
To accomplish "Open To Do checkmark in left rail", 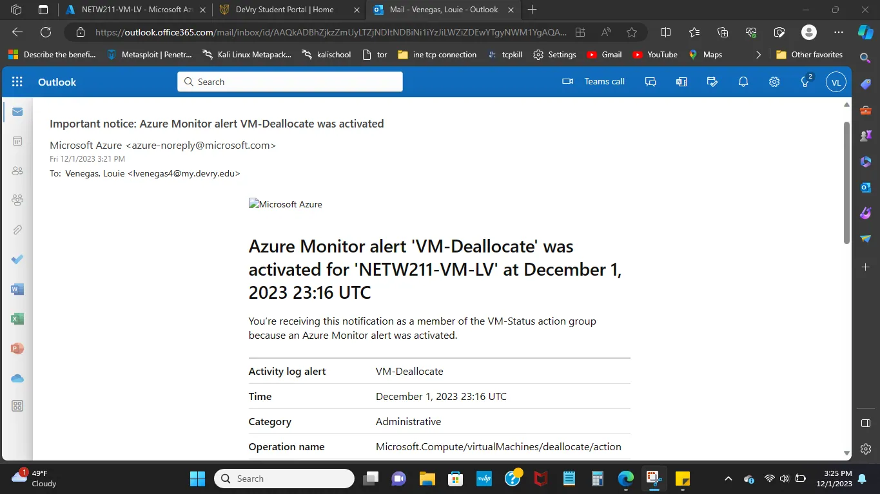I will tap(17, 260).
